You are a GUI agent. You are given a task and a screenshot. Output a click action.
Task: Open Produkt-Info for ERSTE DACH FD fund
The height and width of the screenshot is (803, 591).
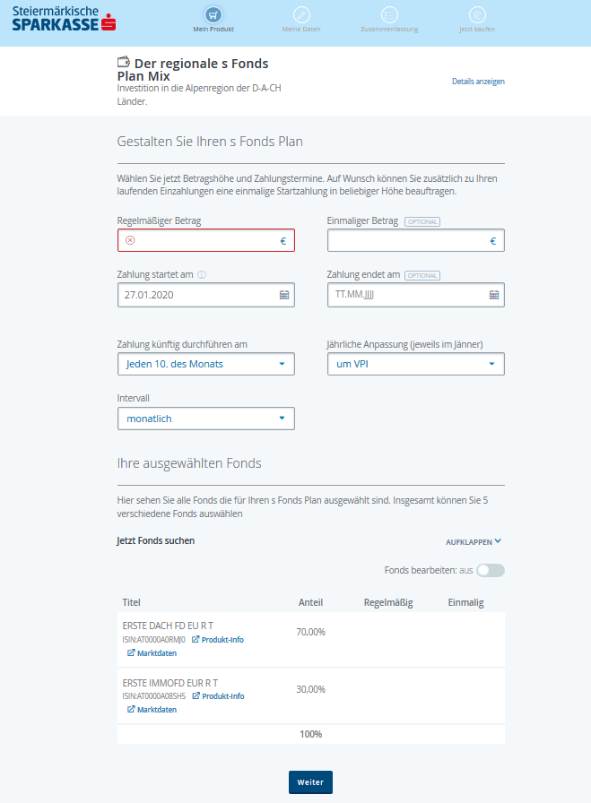click(218, 640)
